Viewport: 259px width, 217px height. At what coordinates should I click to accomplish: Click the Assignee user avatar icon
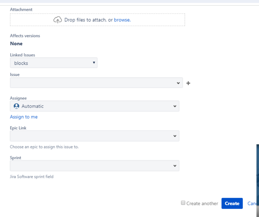[x=17, y=106]
